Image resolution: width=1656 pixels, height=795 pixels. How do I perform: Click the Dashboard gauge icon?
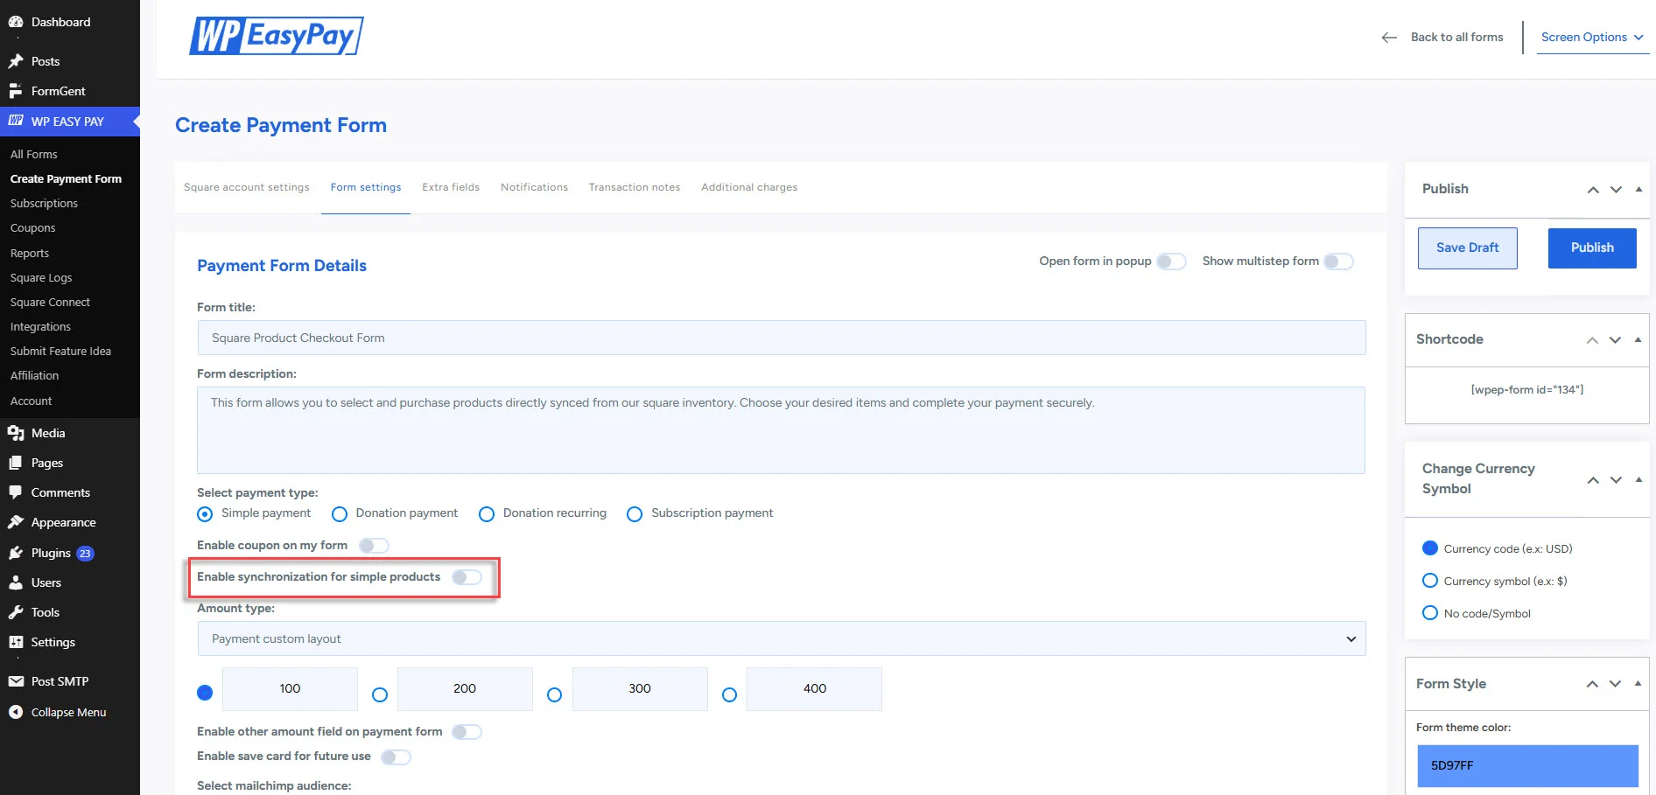tap(16, 22)
